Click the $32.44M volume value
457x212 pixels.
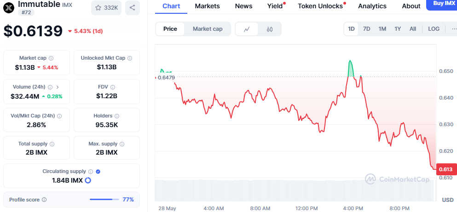[x=25, y=96]
